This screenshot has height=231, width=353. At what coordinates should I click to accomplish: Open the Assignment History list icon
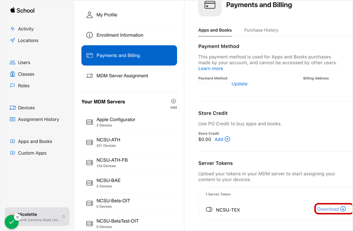(12, 119)
